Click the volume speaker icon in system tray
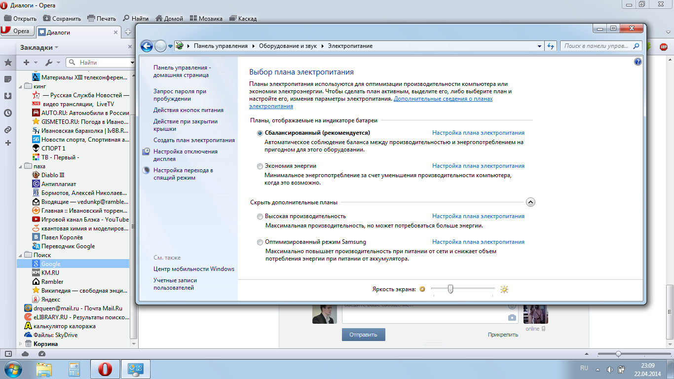Screen dimensions: 674x379 tap(610, 369)
